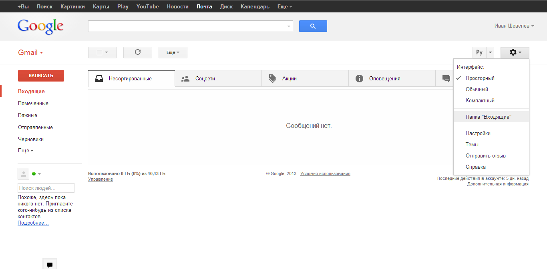Screen dimensions: 547x269
Task: Open "Поиск" in the top bar
Action: tap(44, 7)
